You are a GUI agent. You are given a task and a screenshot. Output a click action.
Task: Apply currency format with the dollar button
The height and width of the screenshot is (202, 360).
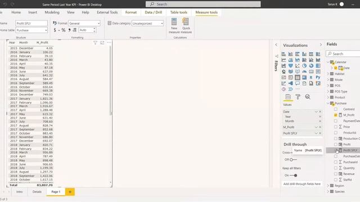(55, 30)
